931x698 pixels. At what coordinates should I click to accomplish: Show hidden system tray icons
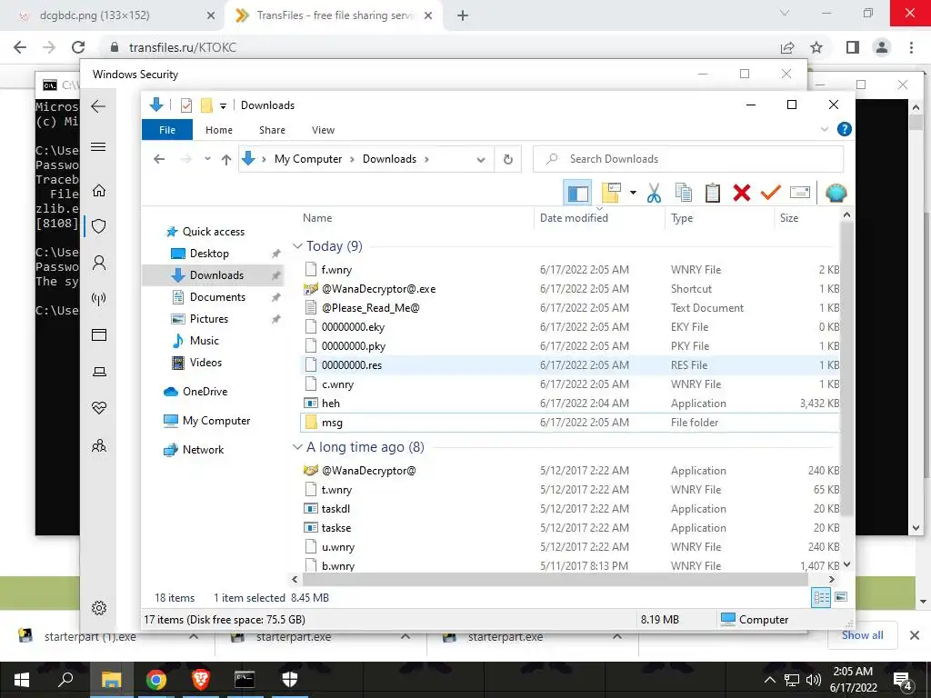click(x=769, y=680)
